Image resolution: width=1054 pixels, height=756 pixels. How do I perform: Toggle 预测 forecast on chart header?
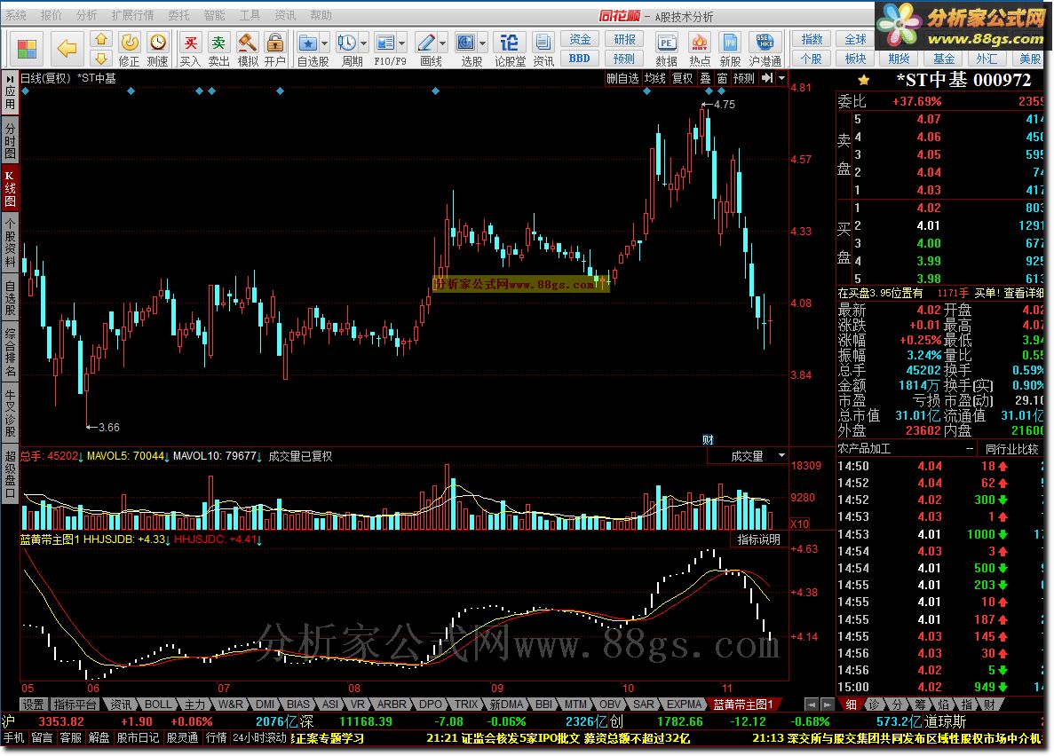pos(743,79)
